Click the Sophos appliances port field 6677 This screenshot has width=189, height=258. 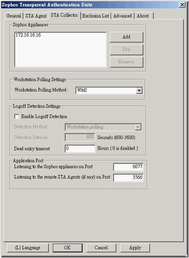pos(128,167)
